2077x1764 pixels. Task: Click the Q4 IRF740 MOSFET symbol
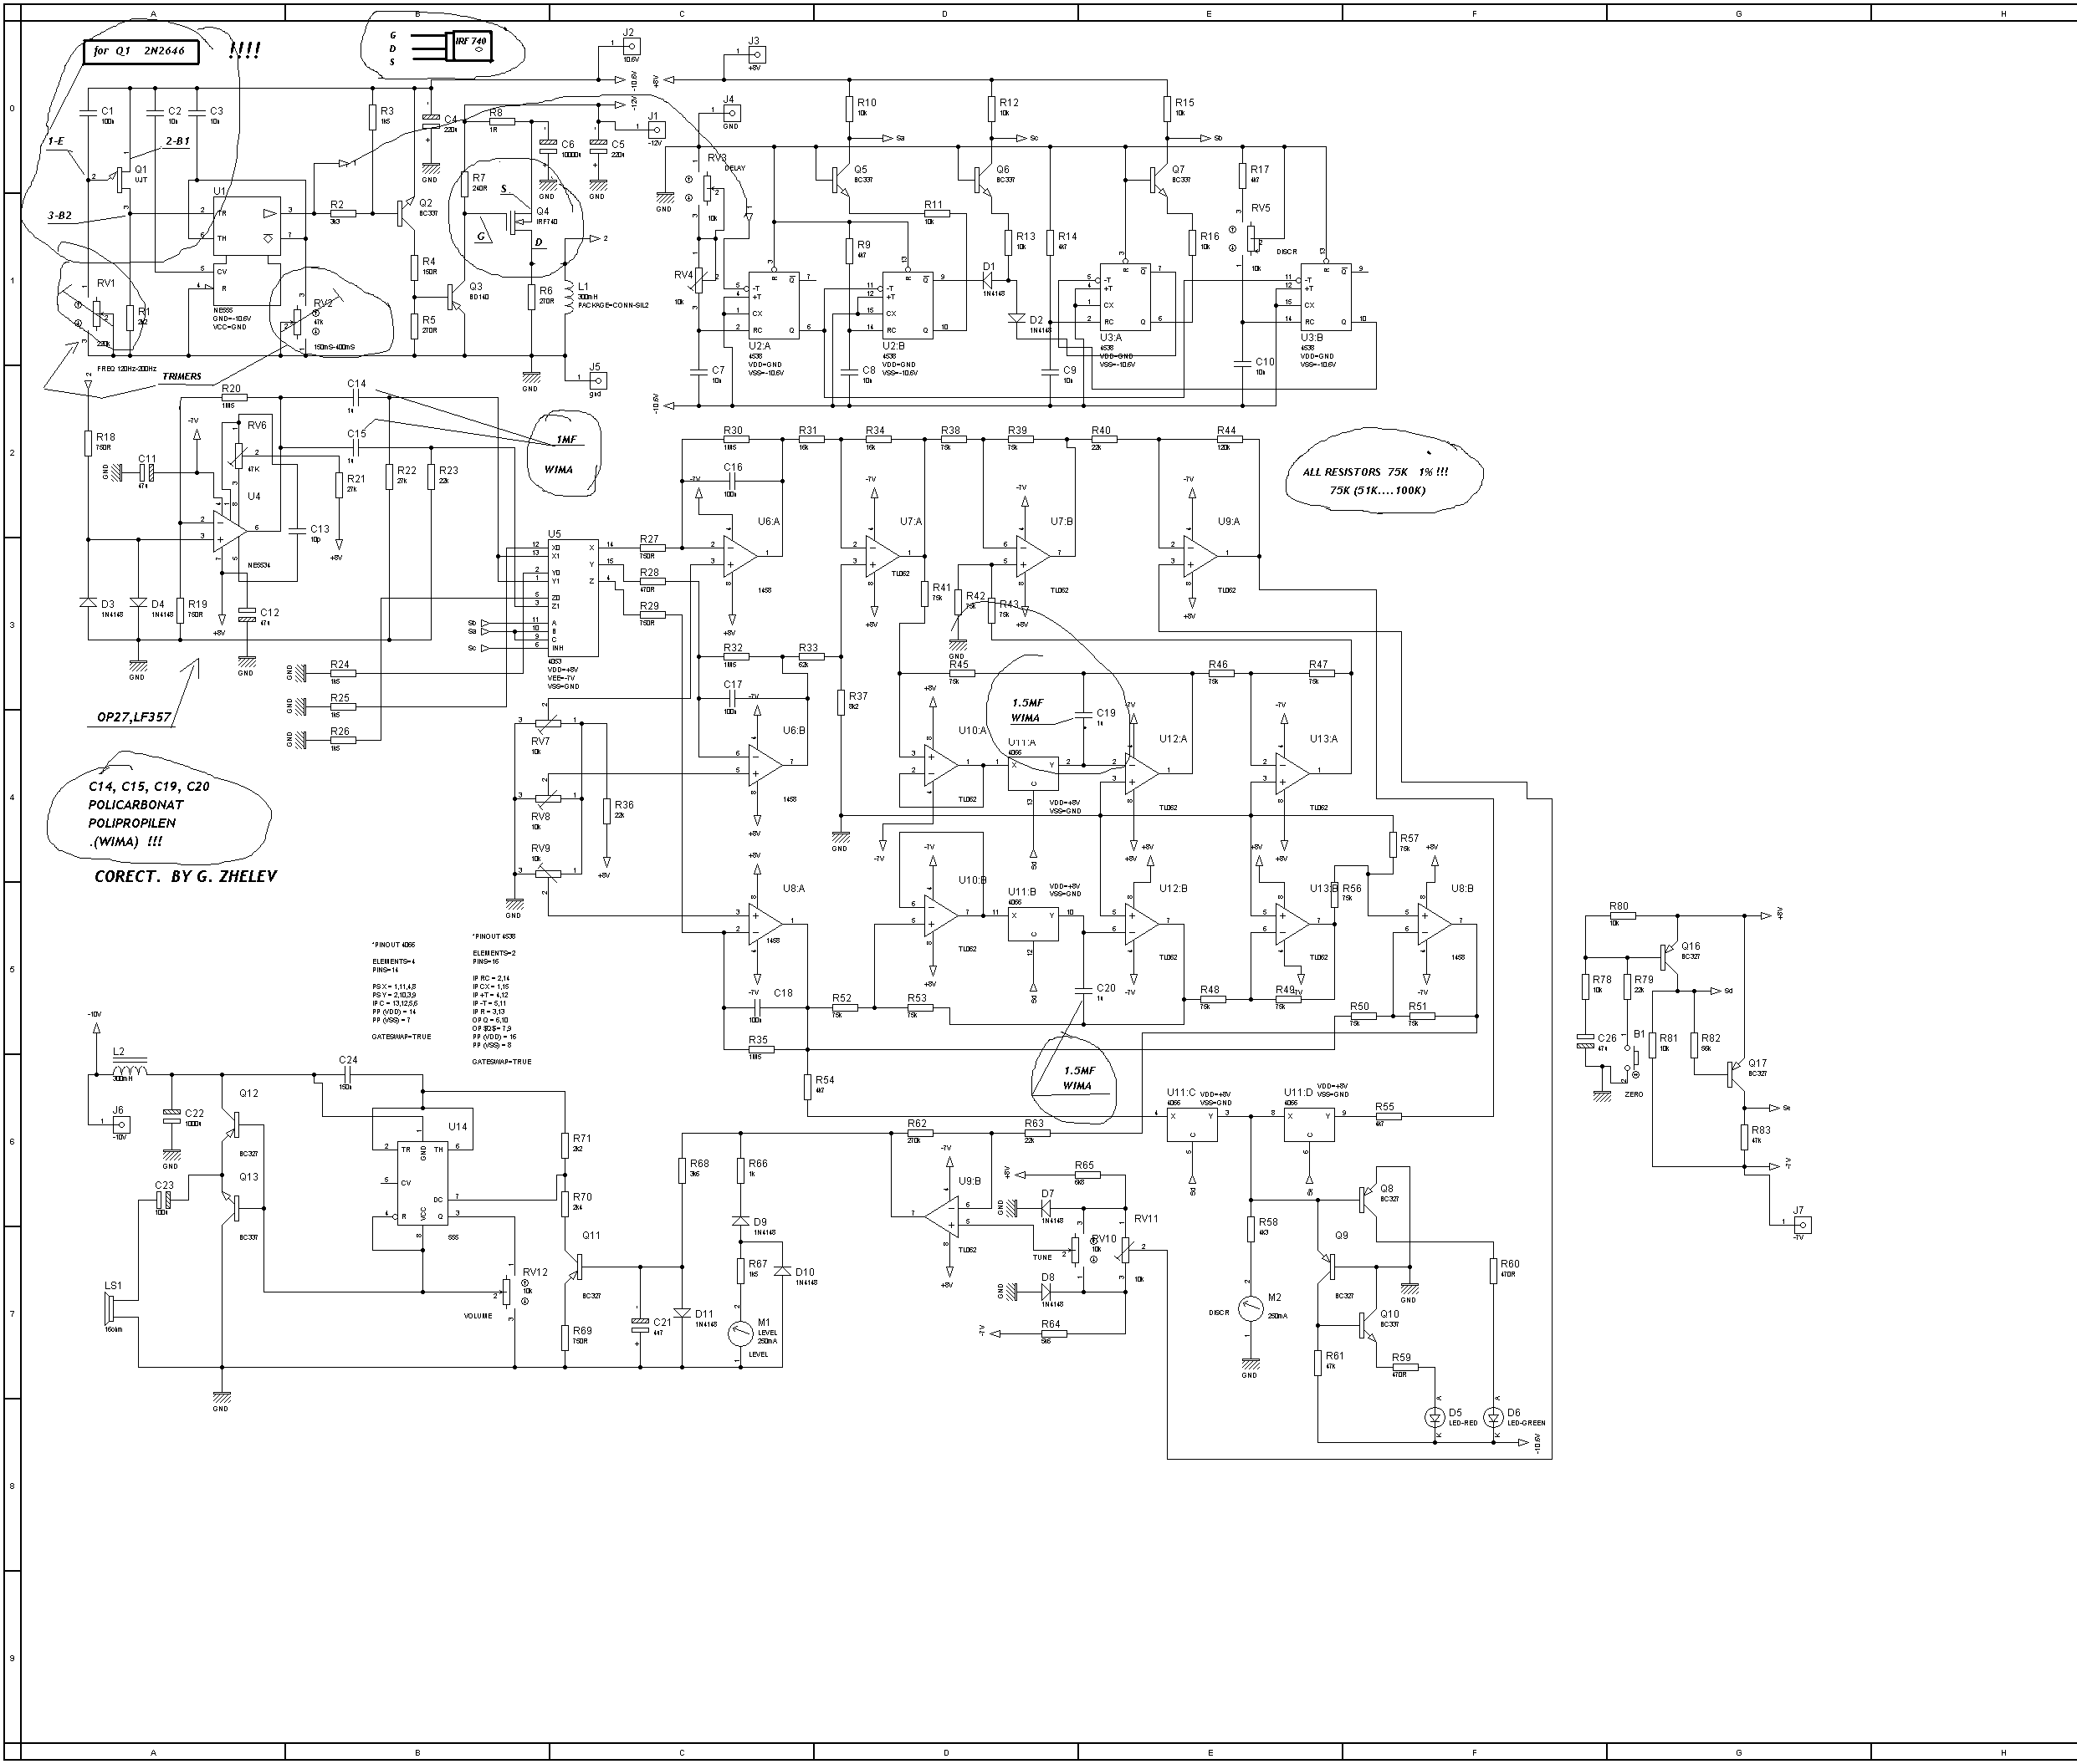tap(520, 222)
